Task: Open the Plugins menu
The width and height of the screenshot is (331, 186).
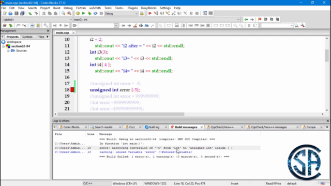Action: pos(132,8)
